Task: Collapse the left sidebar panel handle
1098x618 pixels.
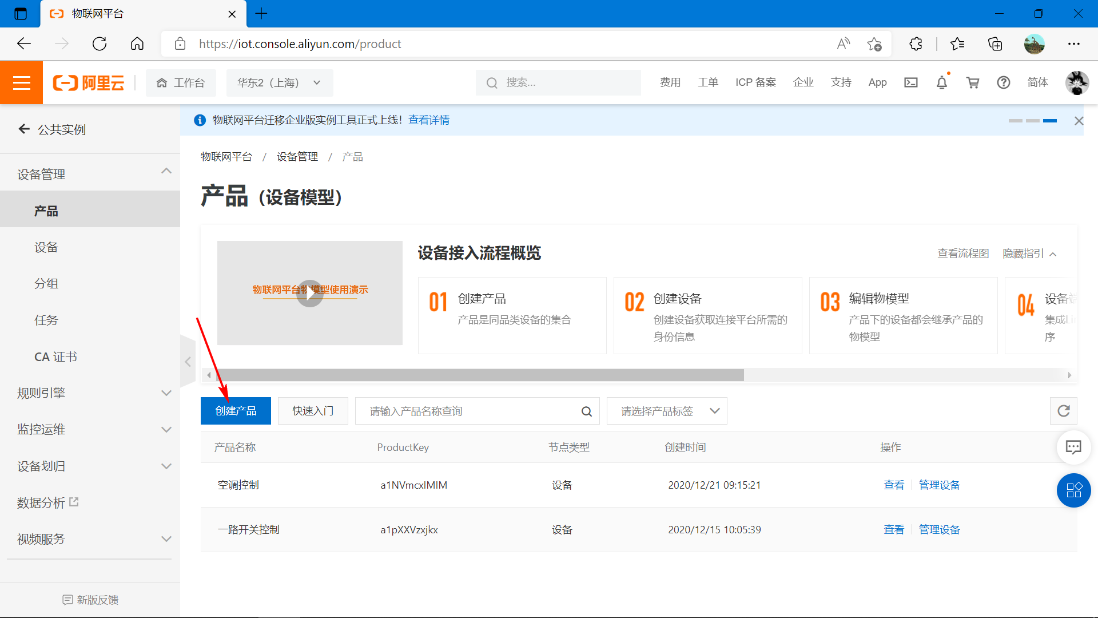Action: click(x=188, y=362)
